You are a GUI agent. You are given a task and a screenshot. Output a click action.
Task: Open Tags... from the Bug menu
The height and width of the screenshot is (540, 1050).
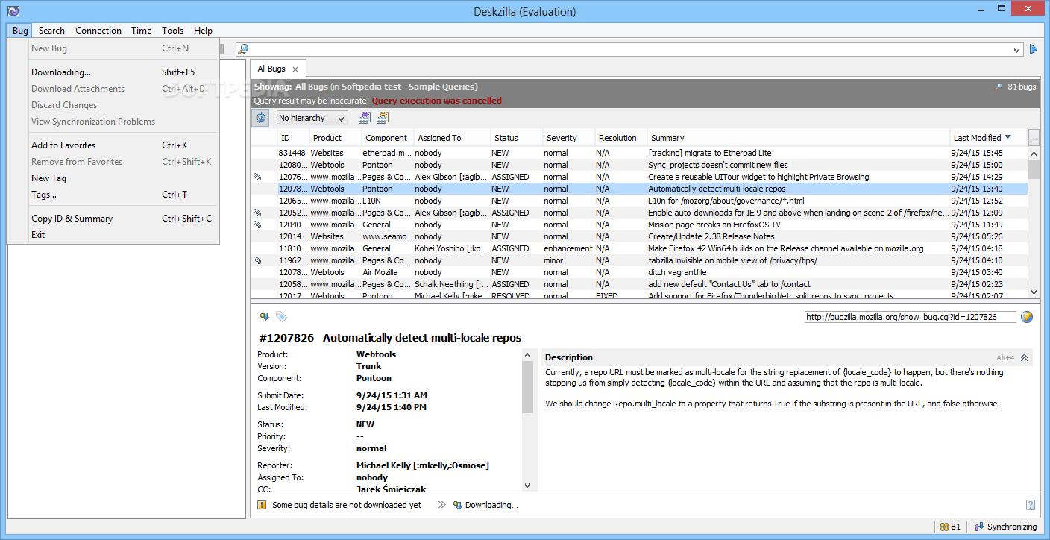click(x=113, y=195)
